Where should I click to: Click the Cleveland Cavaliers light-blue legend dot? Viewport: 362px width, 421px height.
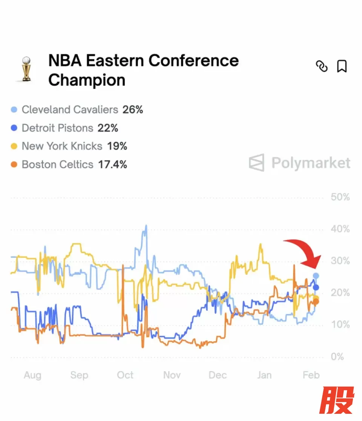pyautogui.click(x=14, y=110)
